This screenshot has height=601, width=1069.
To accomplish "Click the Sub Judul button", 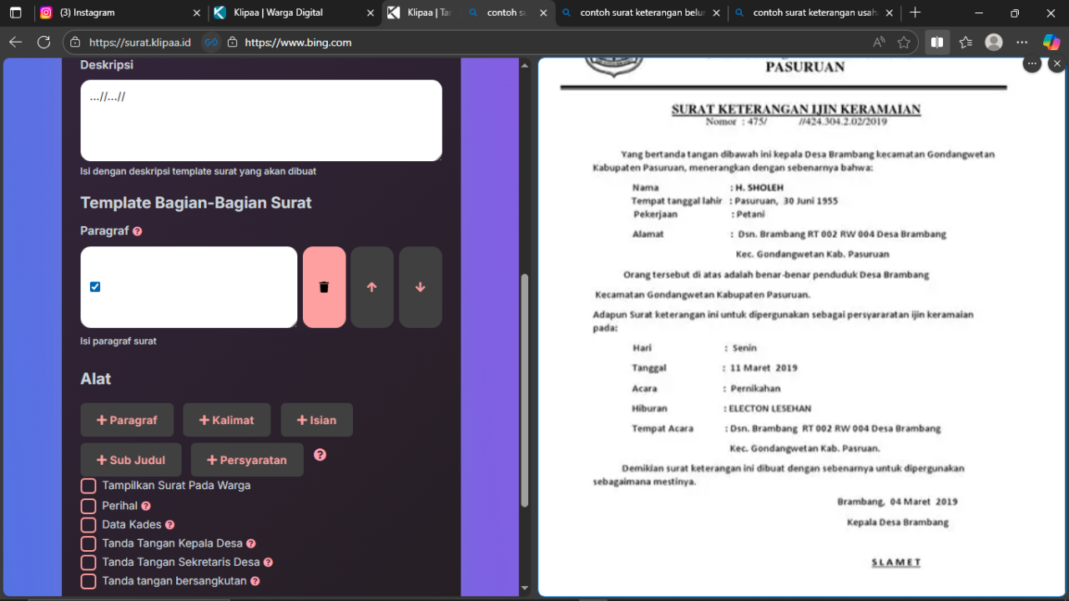I will (131, 460).
